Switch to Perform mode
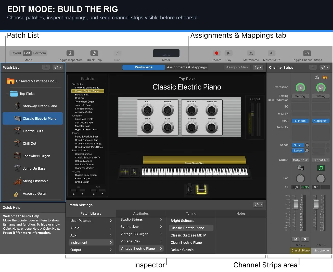This screenshot has height=272, width=333. 40,53
